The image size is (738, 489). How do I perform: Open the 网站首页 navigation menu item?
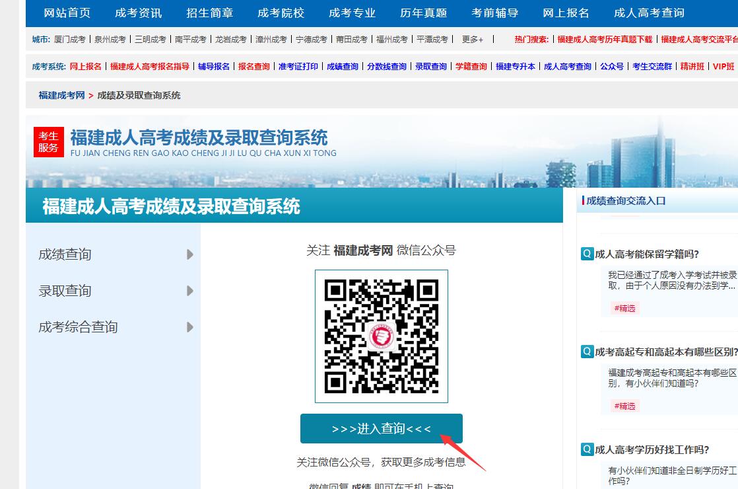coord(67,13)
